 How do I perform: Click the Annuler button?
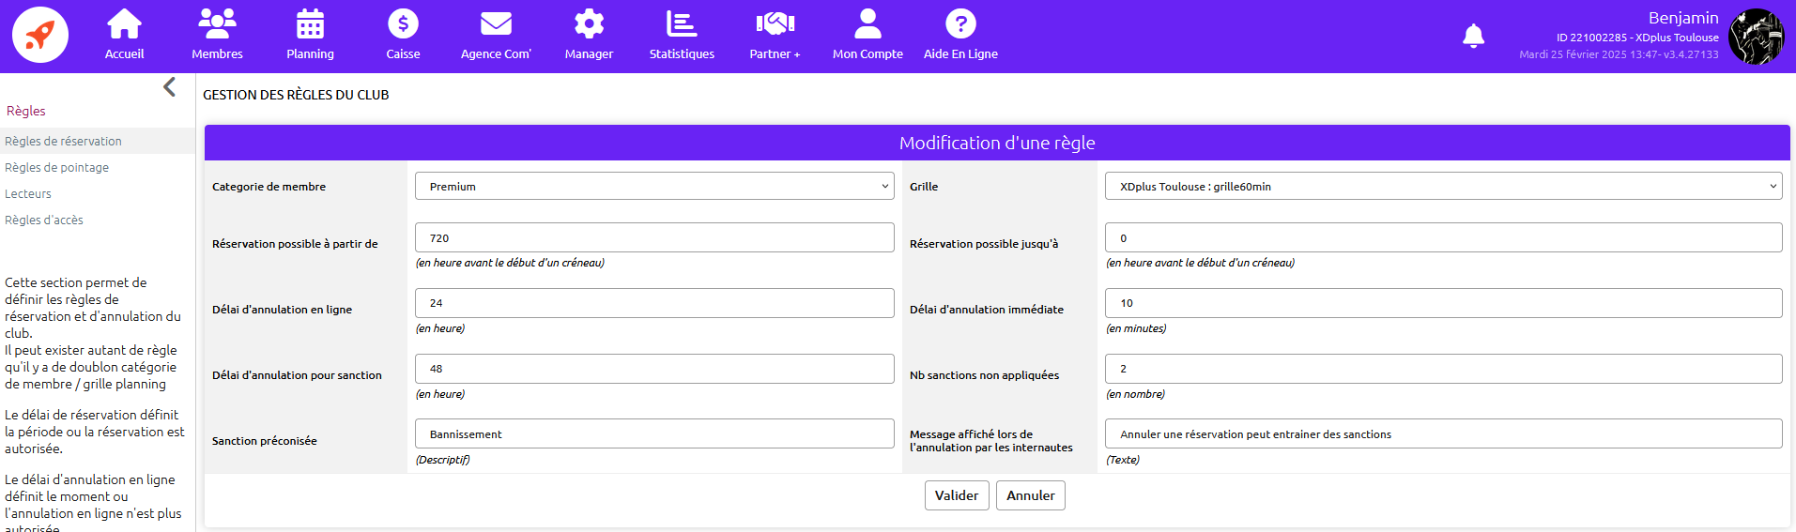click(x=1030, y=495)
